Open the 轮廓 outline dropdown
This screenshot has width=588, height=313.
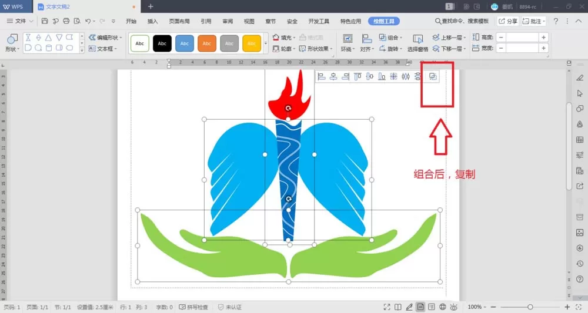(283, 49)
